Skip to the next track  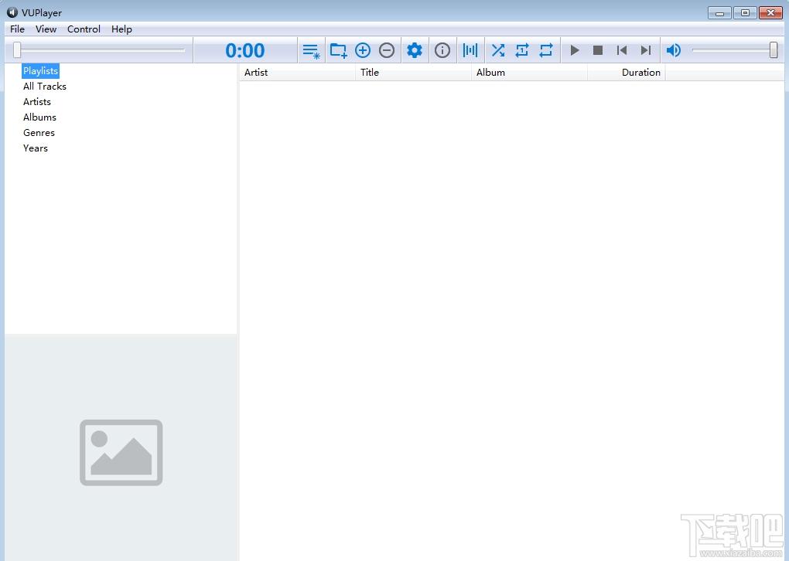646,50
